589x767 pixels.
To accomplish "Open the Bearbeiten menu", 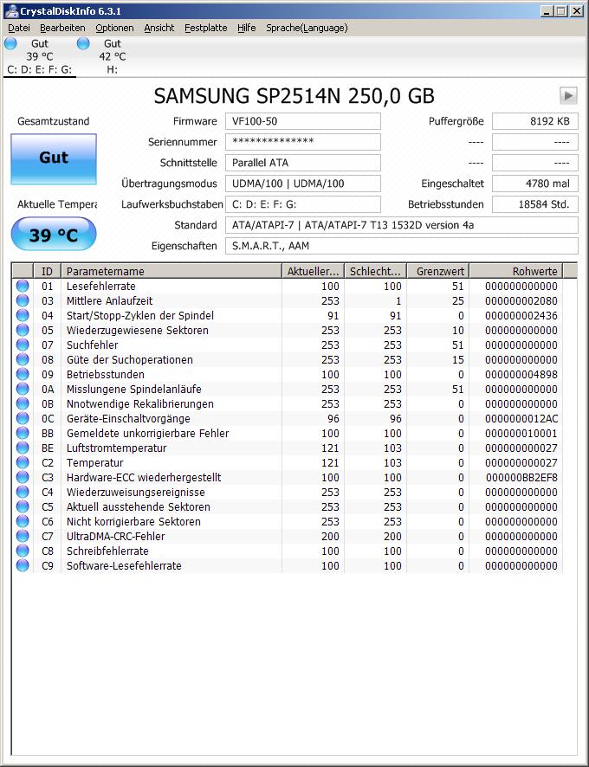I will (x=62, y=28).
